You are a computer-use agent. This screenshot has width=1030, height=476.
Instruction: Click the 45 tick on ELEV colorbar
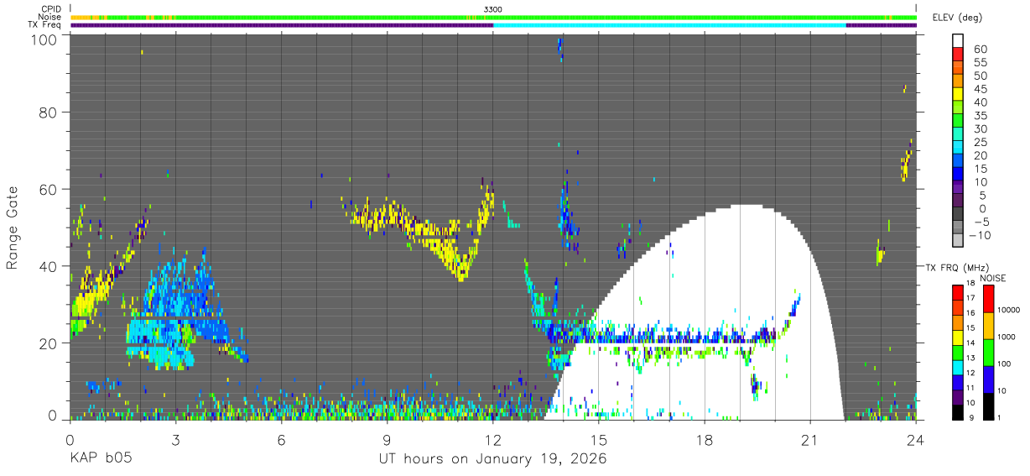pyautogui.click(x=980, y=90)
